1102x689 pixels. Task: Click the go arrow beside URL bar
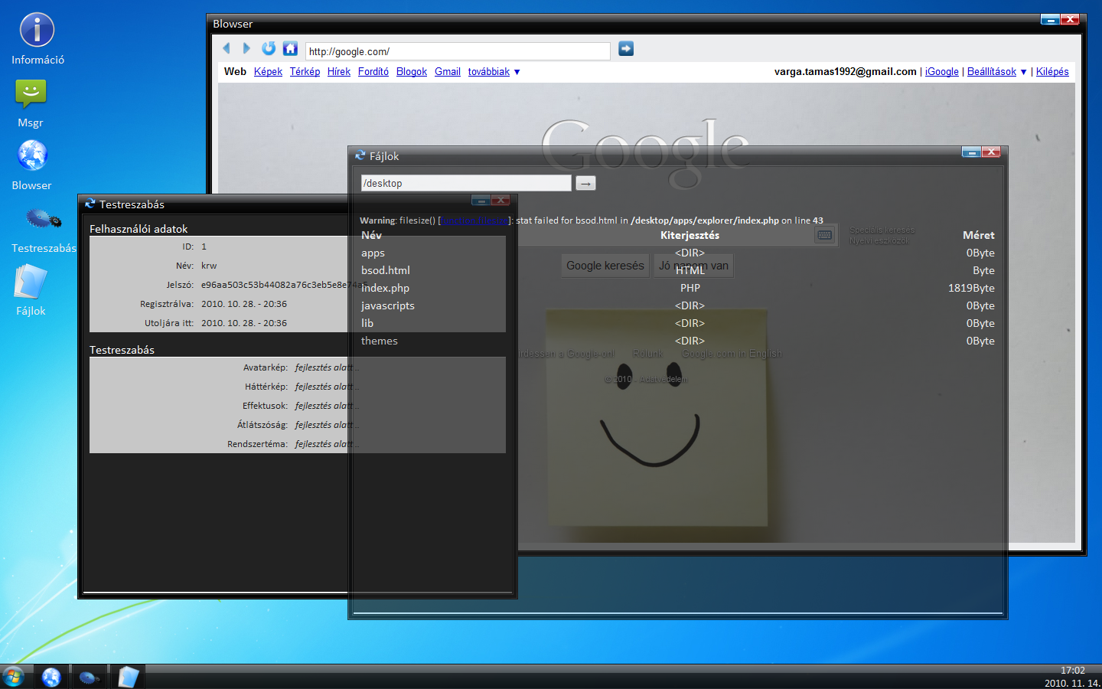626,48
